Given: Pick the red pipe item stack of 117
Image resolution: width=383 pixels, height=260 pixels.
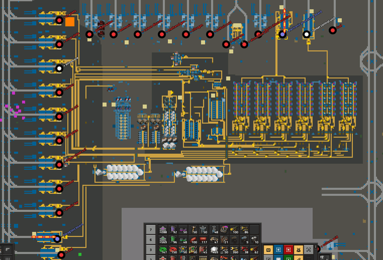Looking at the screenshot, I should pyautogui.click(x=203, y=240).
